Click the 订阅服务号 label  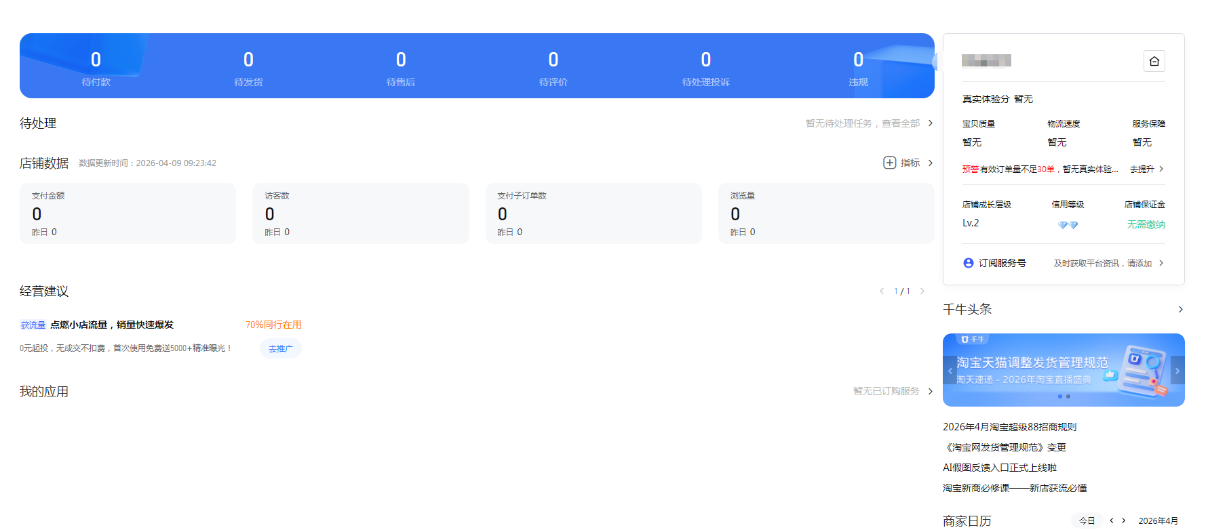click(x=1002, y=263)
